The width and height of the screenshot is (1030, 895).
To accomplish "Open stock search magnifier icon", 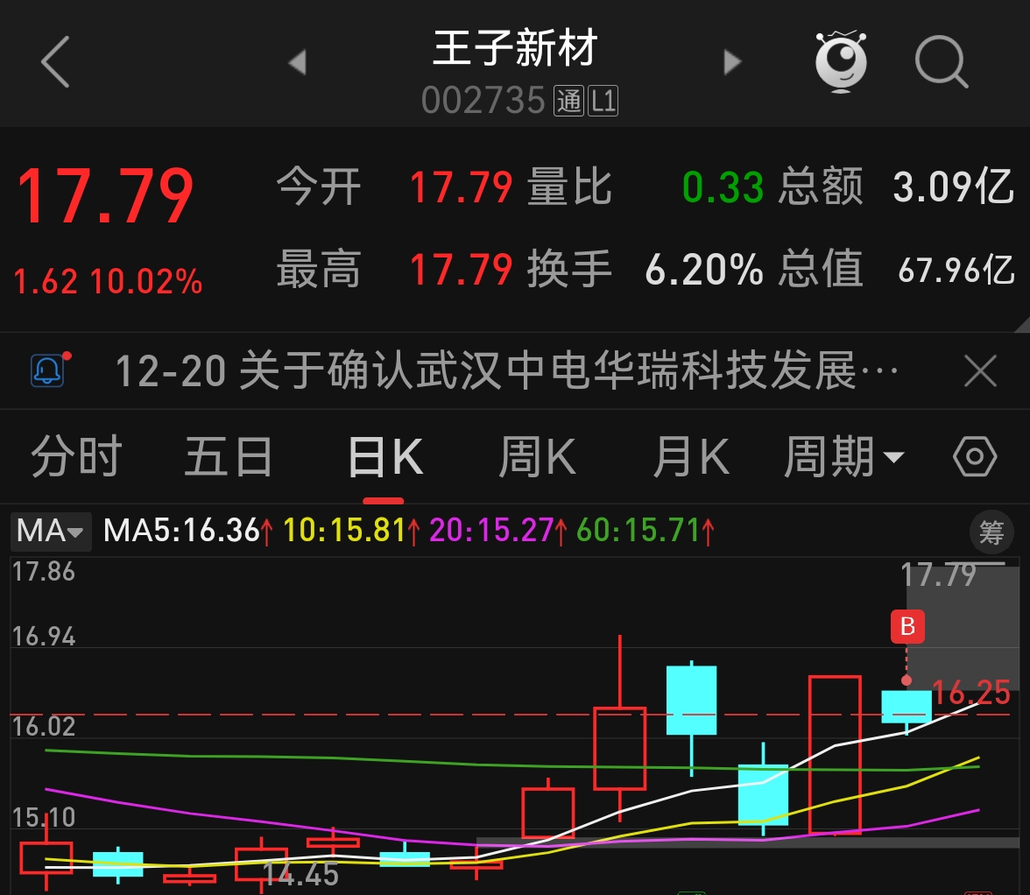I will [x=941, y=63].
